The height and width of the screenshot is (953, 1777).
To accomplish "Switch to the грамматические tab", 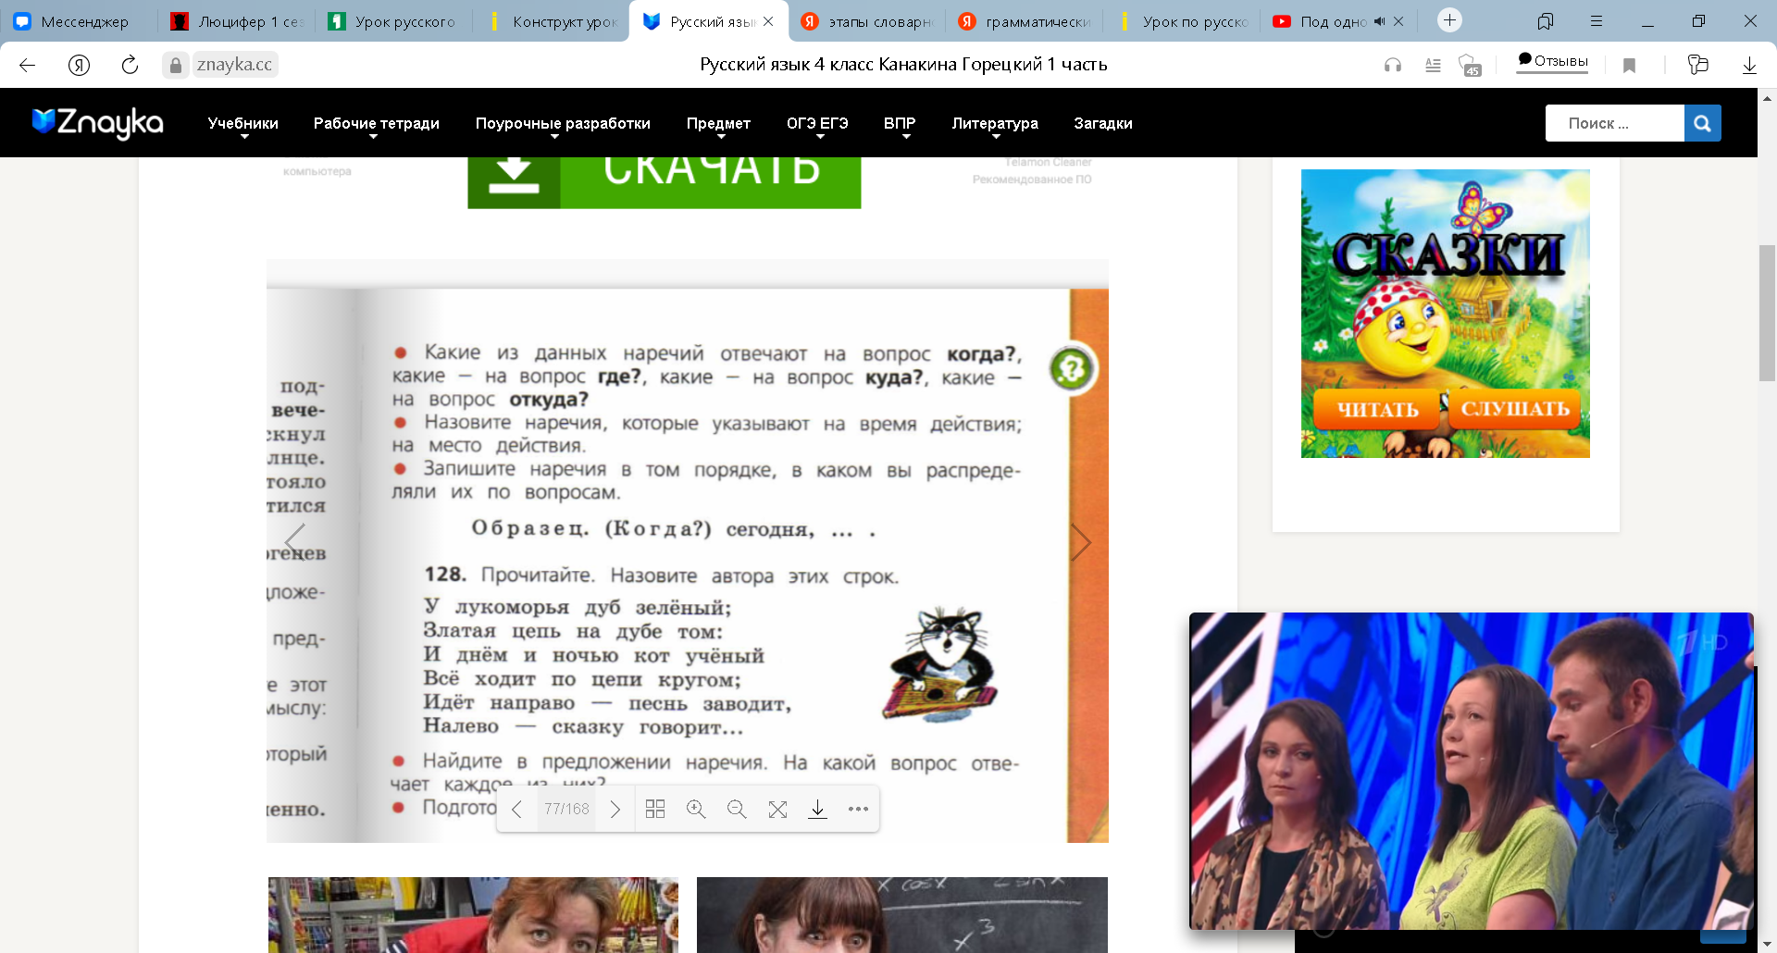I will 1025,21.
